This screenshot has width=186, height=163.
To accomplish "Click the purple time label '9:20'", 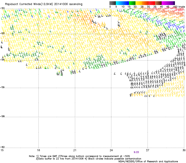I will (136, 152).
